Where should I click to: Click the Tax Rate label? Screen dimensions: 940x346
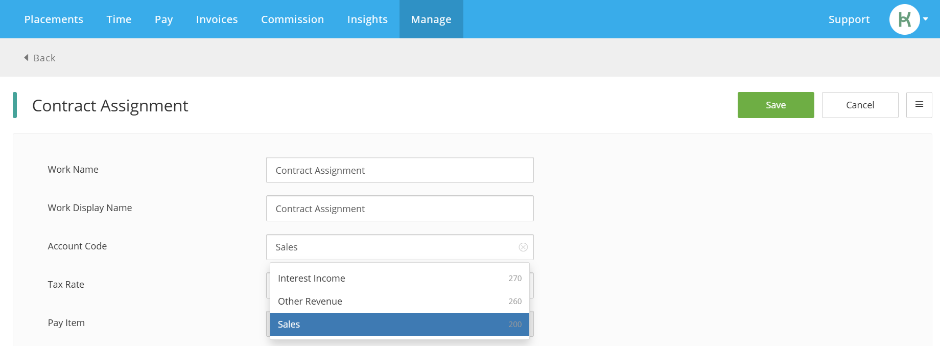point(66,284)
